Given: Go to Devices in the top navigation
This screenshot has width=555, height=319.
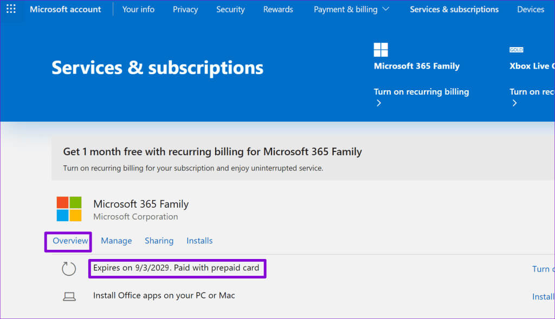Looking at the screenshot, I should (530, 9).
